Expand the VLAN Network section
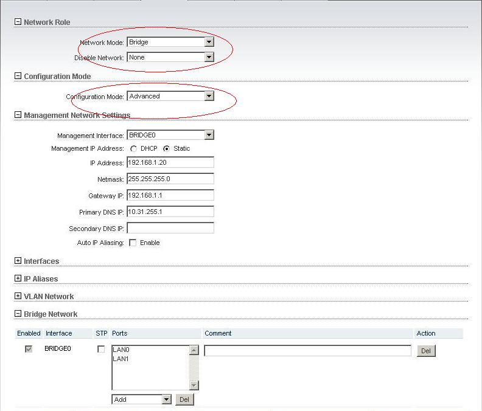Screen dimensions: 482x411 18,297
